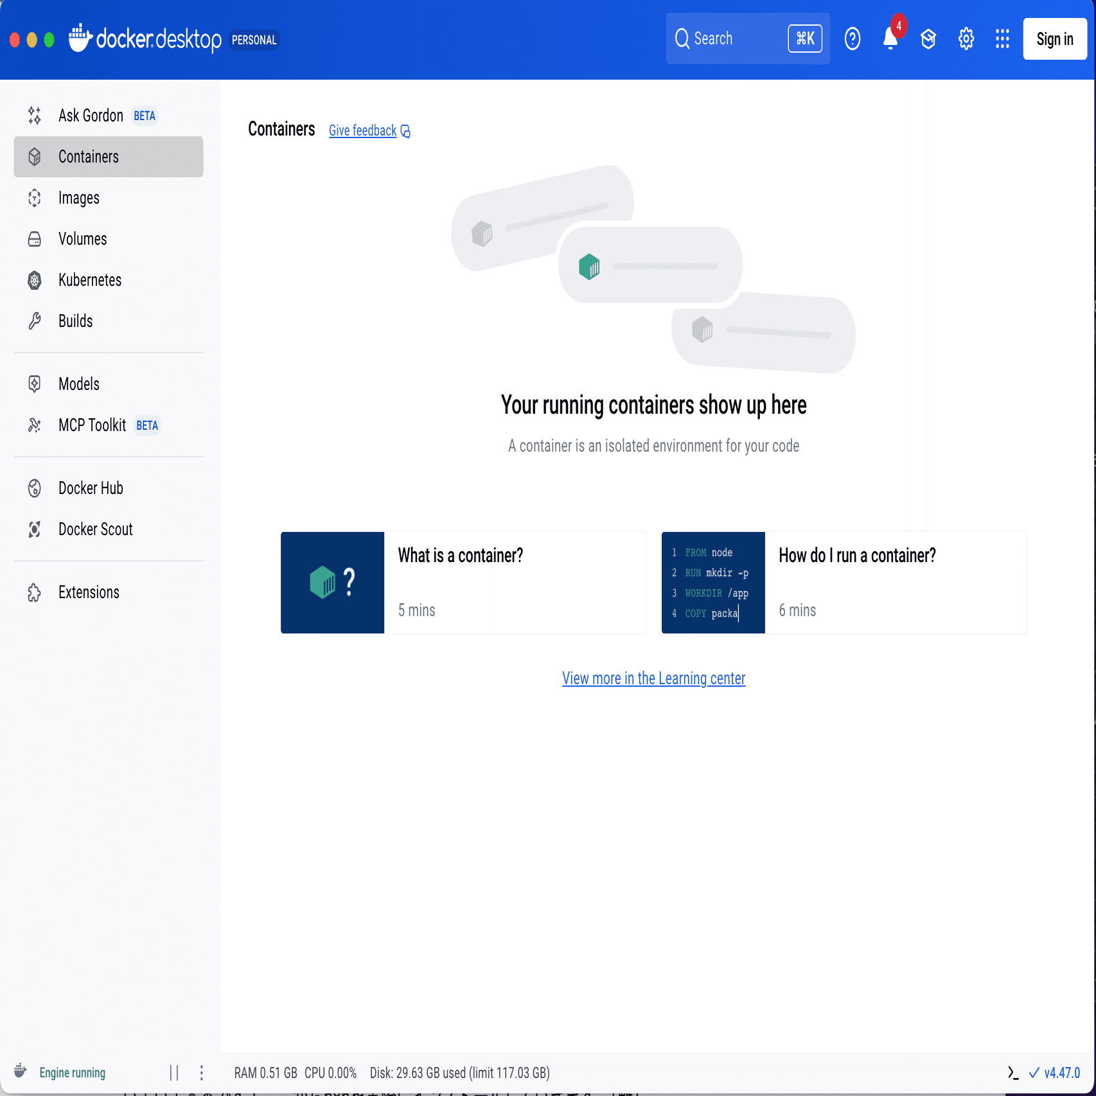
Task: Click the Models sidebar icon
Action: [35, 384]
